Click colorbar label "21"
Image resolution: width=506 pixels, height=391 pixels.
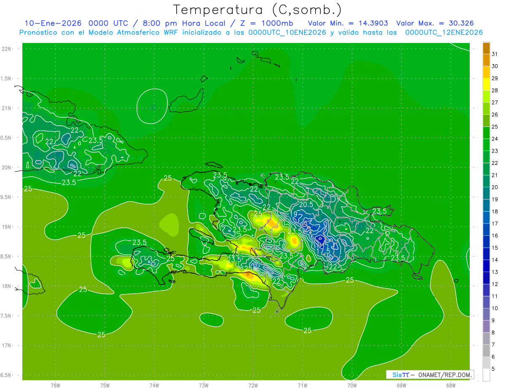(495, 175)
